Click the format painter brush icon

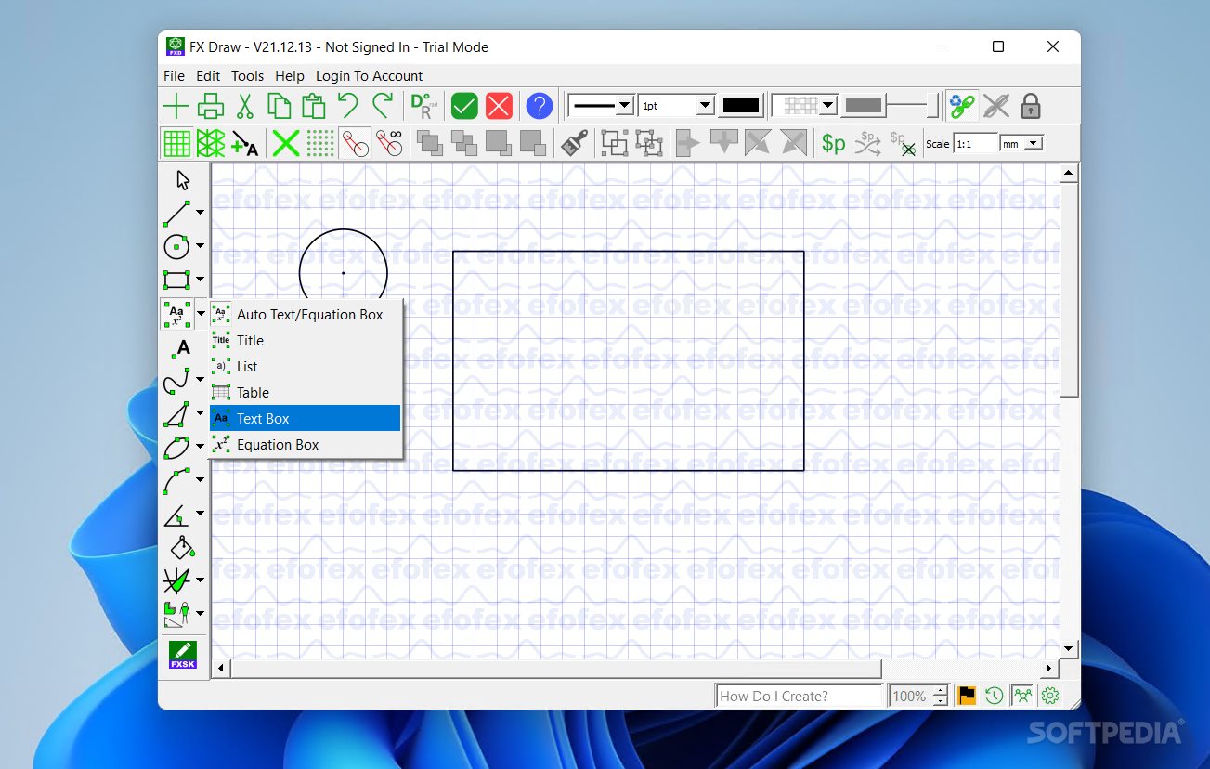tap(574, 143)
